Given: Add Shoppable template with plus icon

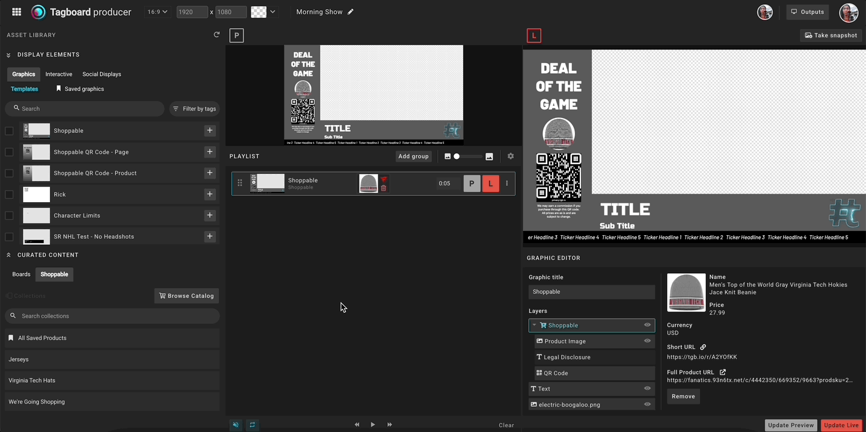Looking at the screenshot, I should 209,131.
